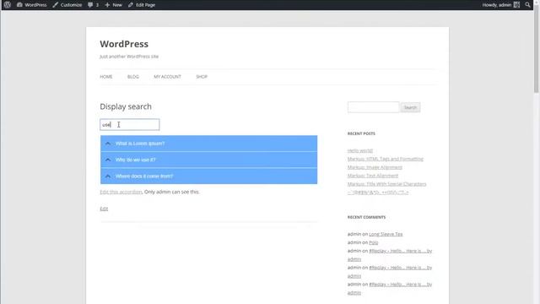Collapse the 'Why do we use it?' chevron

108,160
